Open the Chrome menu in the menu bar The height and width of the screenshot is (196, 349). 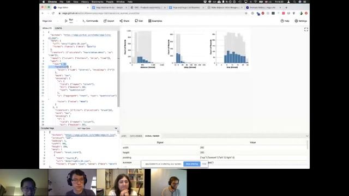[52, 2]
